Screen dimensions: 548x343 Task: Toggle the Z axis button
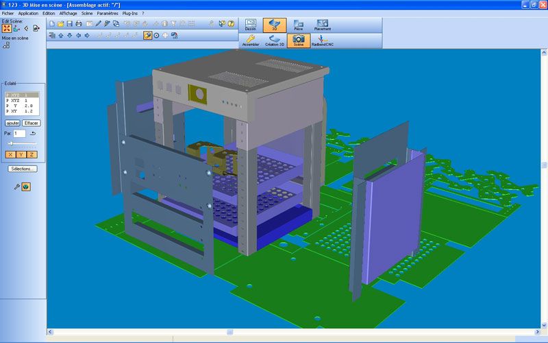(32, 155)
